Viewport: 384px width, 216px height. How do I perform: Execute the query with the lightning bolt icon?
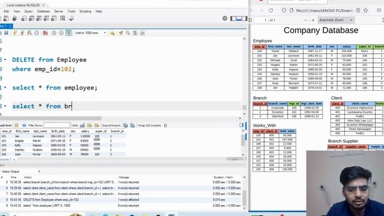click(x=15, y=33)
